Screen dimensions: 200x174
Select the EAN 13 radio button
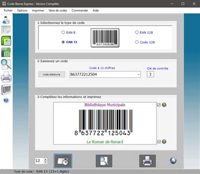tap(63, 42)
